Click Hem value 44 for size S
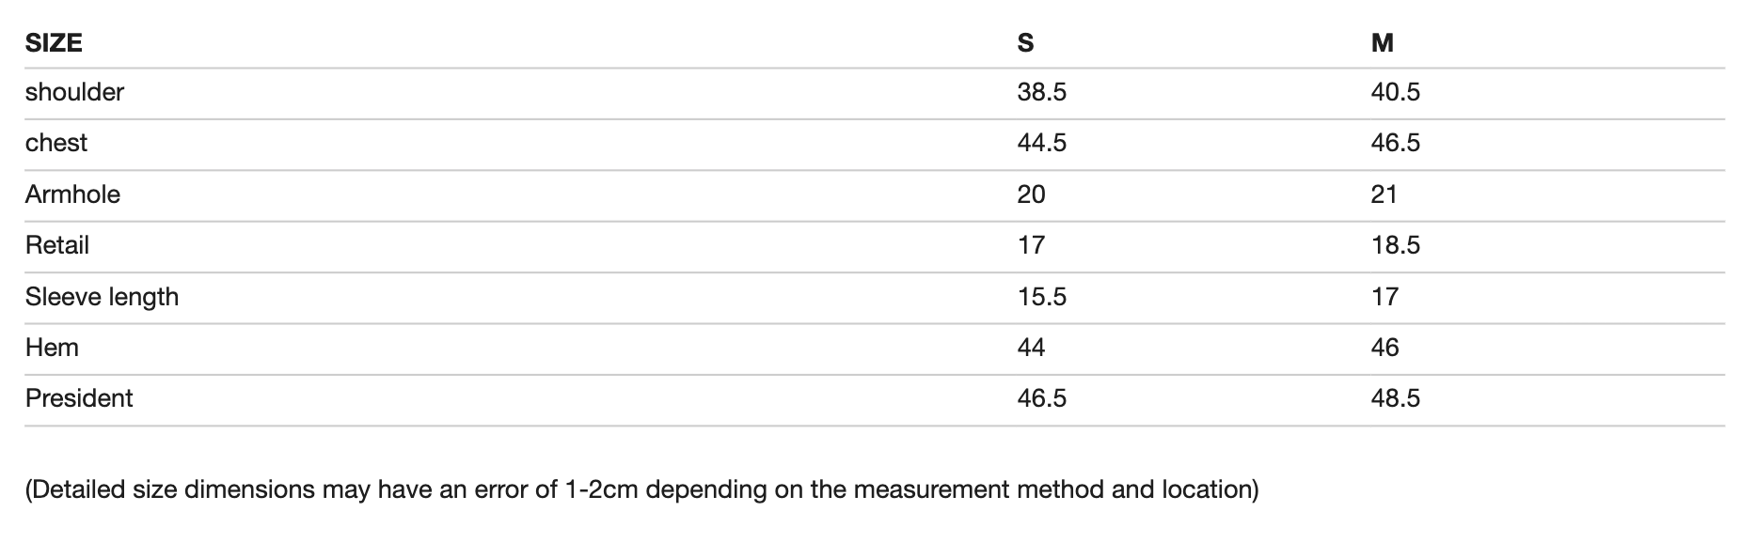1740x543 pixels. click(1031, 348)
